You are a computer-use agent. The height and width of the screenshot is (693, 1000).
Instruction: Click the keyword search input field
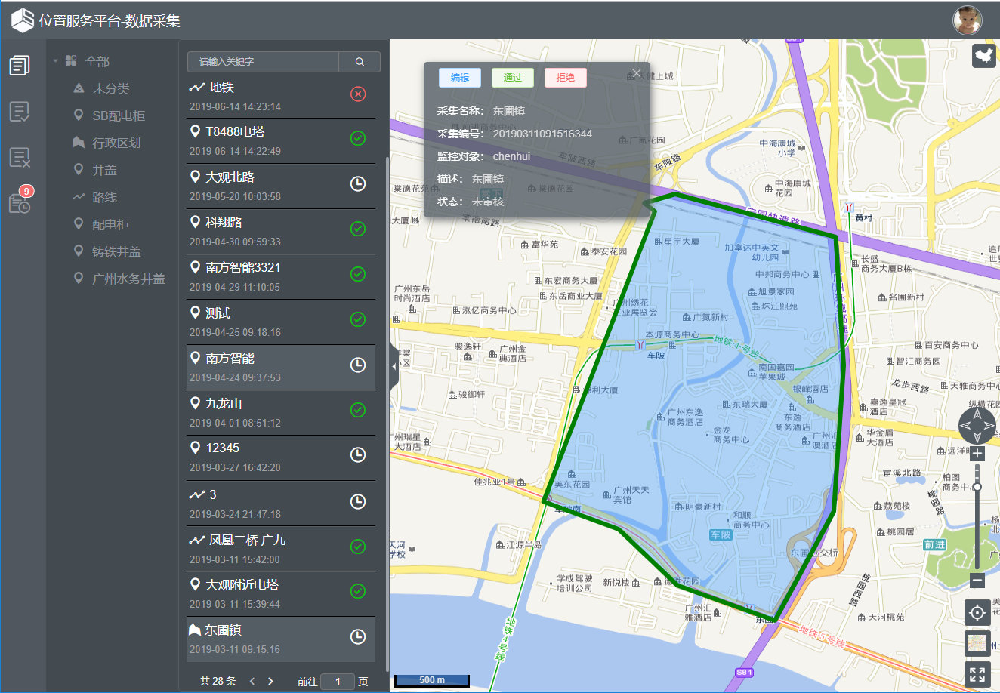(263, 62)
